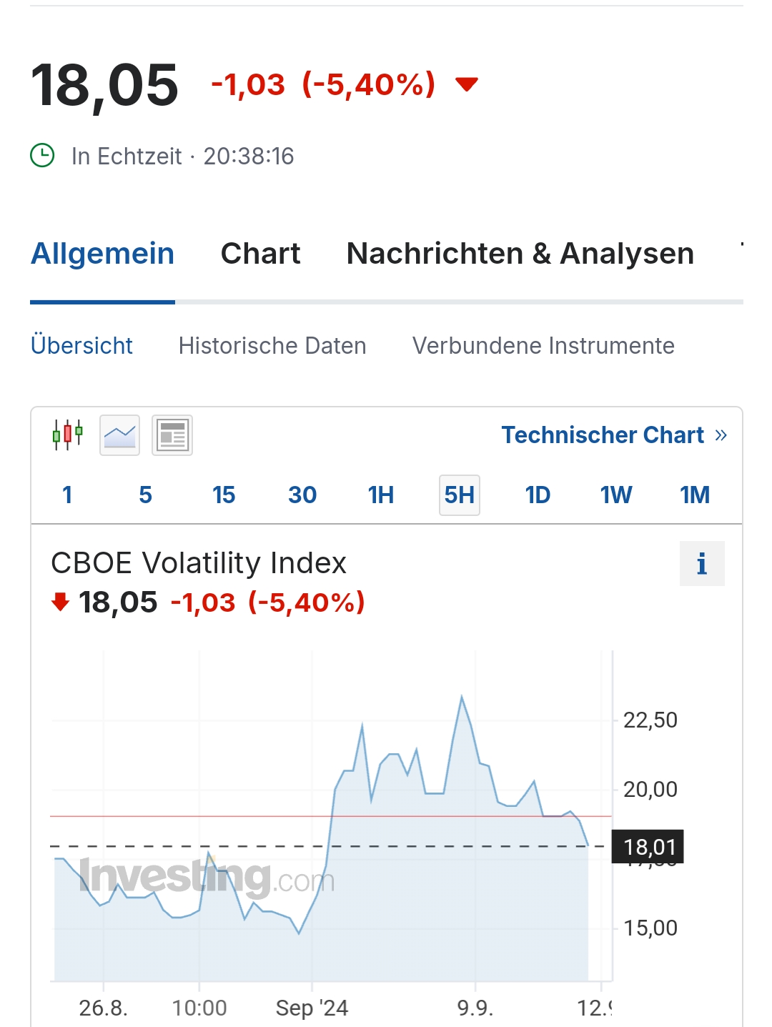Click the 18,01 price label on axis
The height and width of the screenshot is (1027, 772).
(648, 847)
